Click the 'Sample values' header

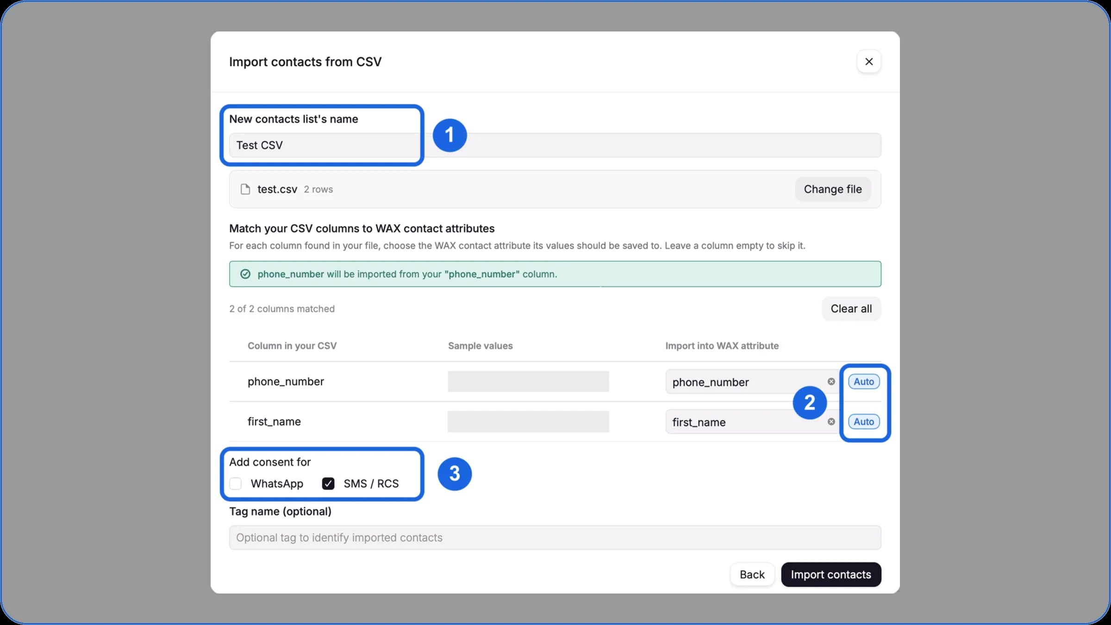point(480,346)
